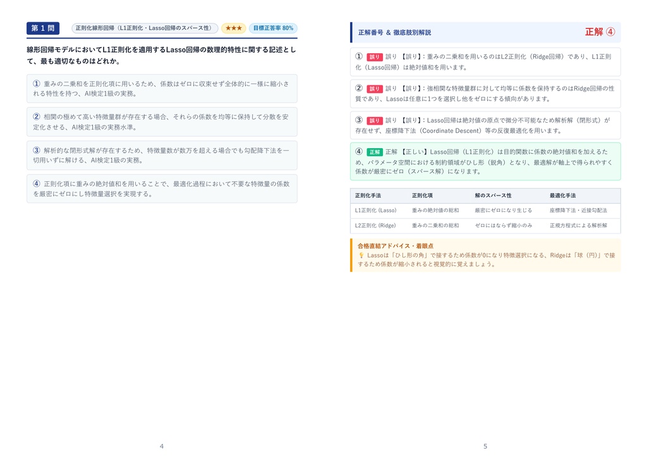Choose answer option ① 重みの二乗和

pyautogui.click(x=162, y=89)
